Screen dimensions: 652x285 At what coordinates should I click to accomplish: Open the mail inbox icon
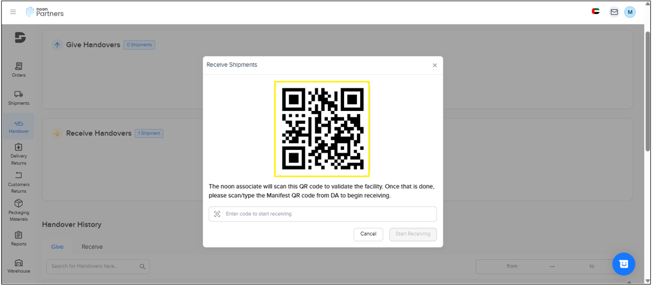pyautogui.click(x=614, y=12)
